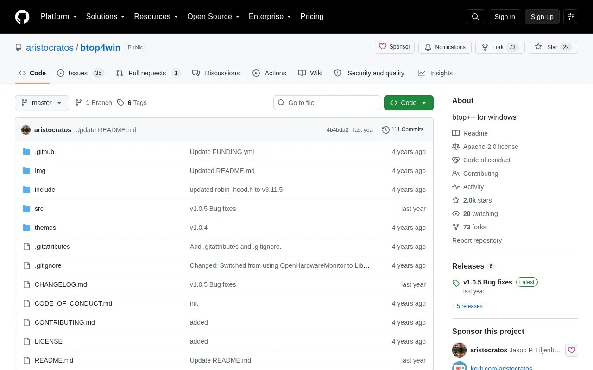Click the LICENSE file icon
The height and width of the screenshot is (370, 593).
(x=26, y=341)
